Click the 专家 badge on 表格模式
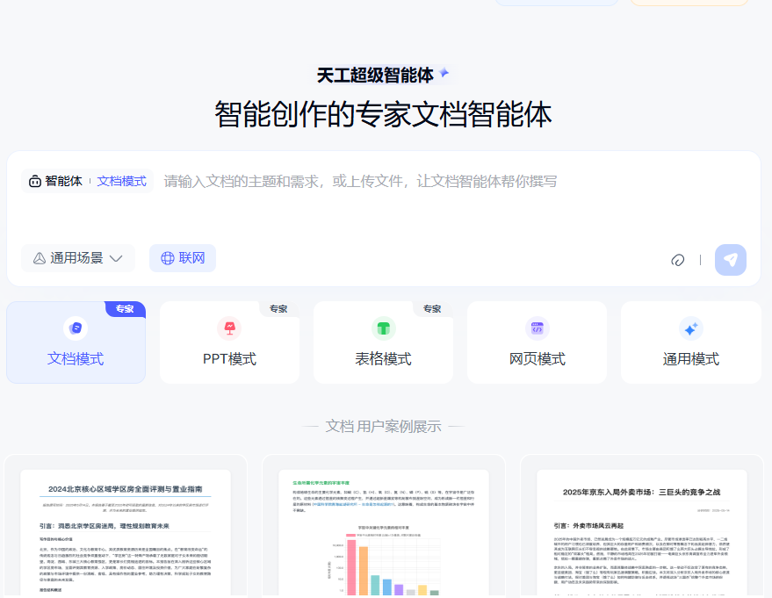 pos(432,309)
